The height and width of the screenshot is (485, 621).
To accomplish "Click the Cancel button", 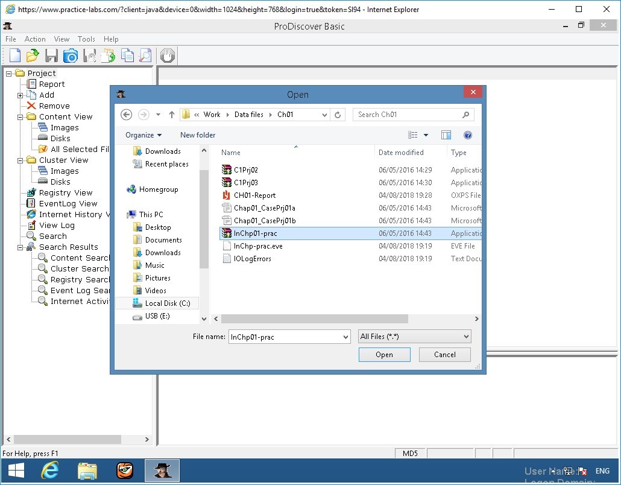I will pos(444,355).
